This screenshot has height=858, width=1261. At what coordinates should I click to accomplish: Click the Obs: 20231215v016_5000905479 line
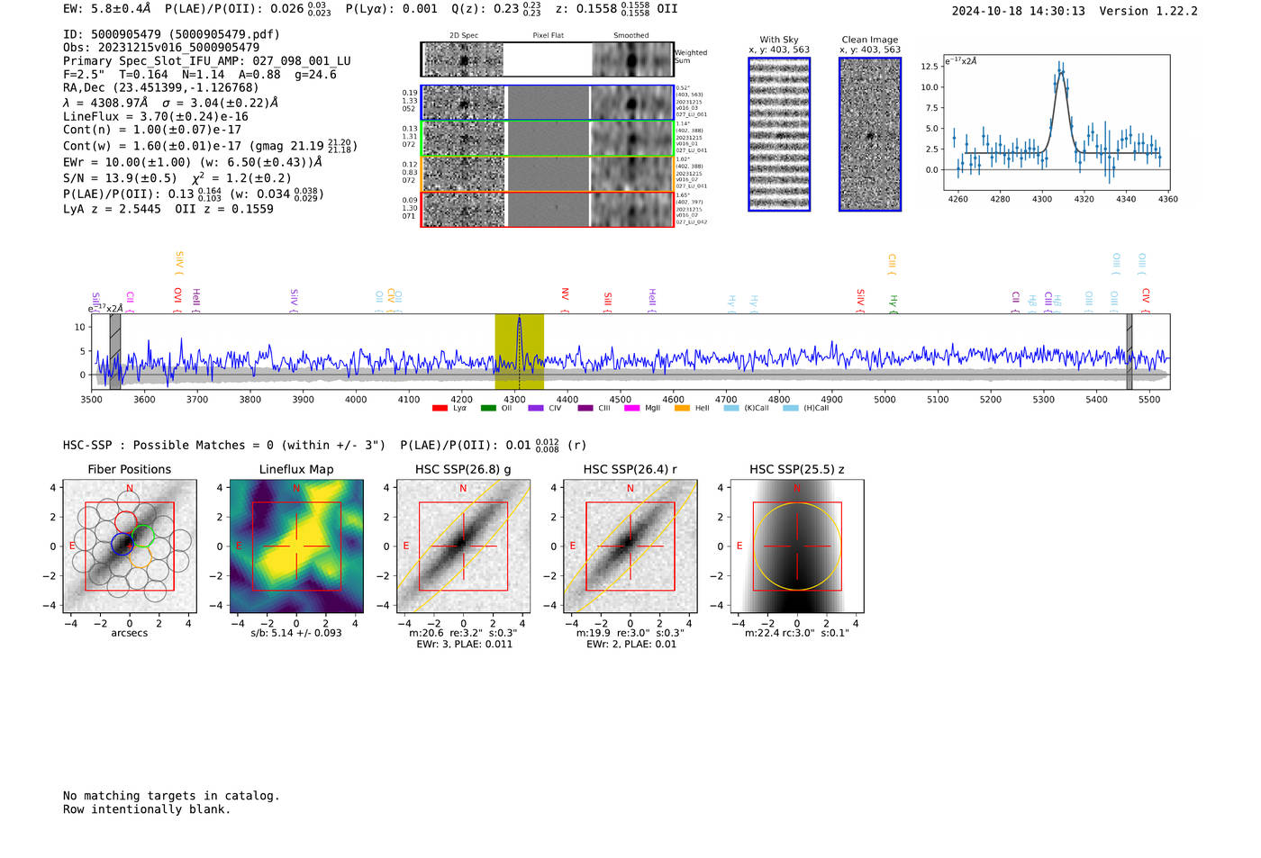pos(161,48)
